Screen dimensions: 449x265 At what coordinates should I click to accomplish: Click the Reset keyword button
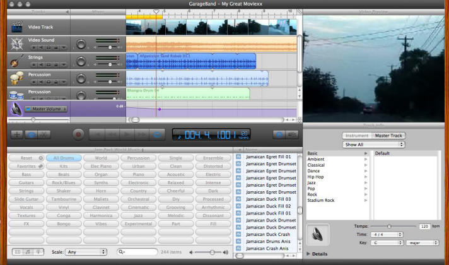26,158
